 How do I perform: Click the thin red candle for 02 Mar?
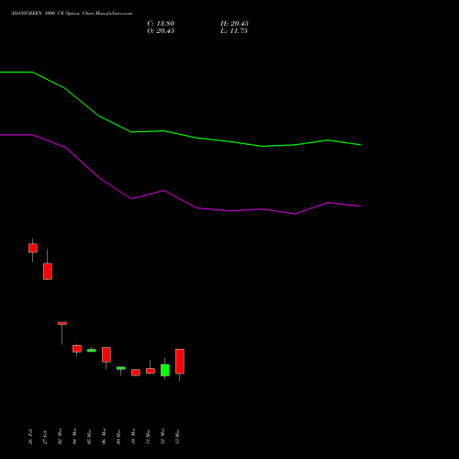click(62, 323)
